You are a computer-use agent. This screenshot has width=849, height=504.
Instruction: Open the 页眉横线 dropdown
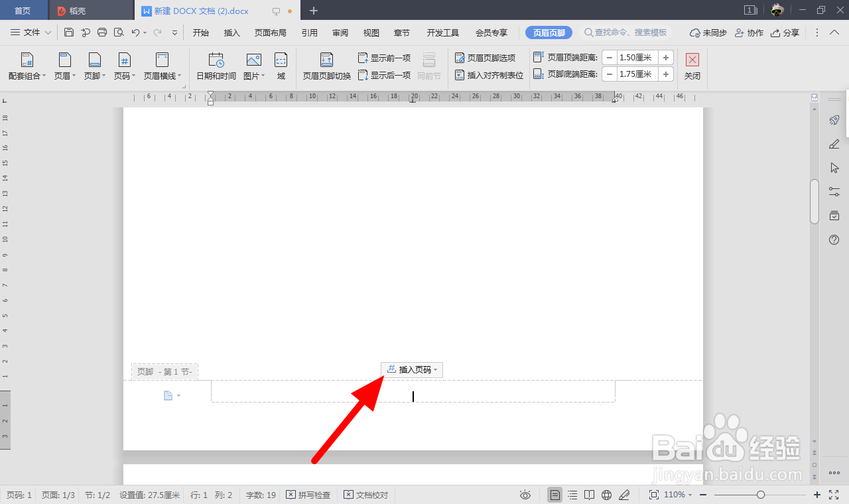point(162,67)
